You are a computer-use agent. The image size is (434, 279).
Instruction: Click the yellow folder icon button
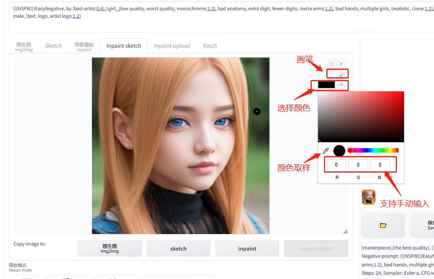point(383,225)
